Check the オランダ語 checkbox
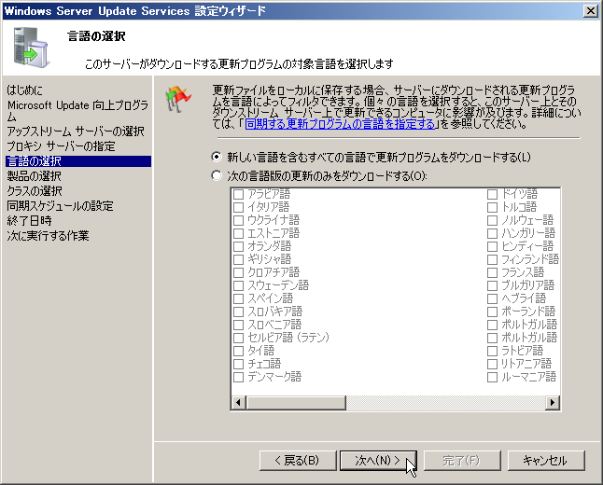 point(238,246)
